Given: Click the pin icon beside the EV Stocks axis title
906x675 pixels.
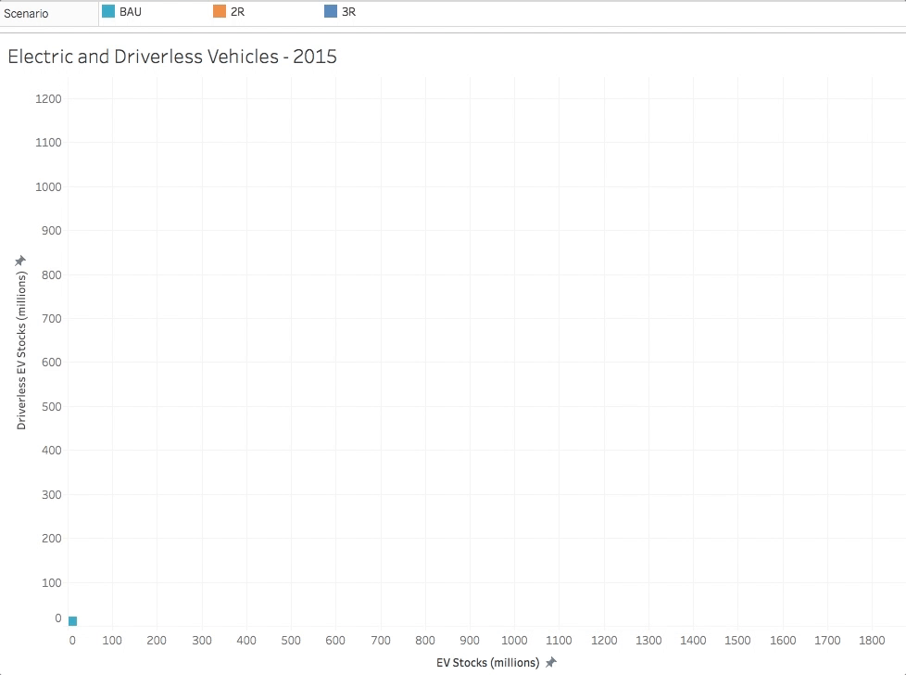Looking at the screenshot, I should pyautogui.click(x=551, y=662).
